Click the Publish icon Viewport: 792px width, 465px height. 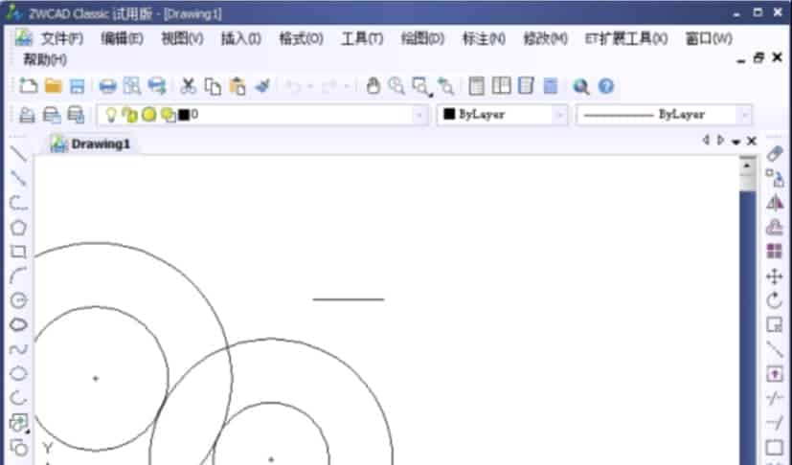coord(157,86)
